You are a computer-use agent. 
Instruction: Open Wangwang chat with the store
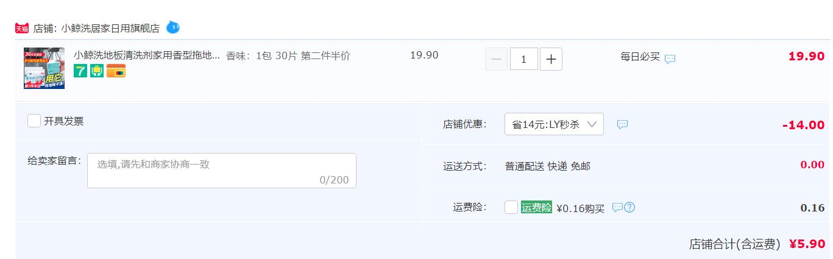point(173,27)
